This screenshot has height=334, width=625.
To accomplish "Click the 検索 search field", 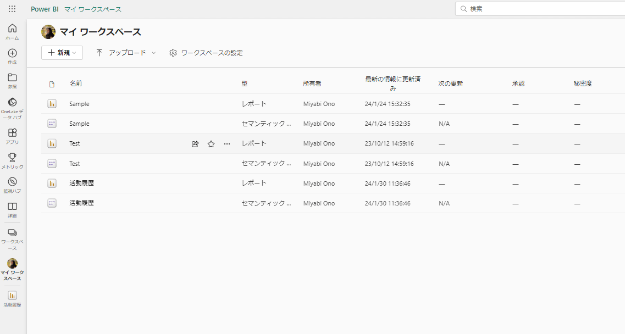I will click(540, 9).
